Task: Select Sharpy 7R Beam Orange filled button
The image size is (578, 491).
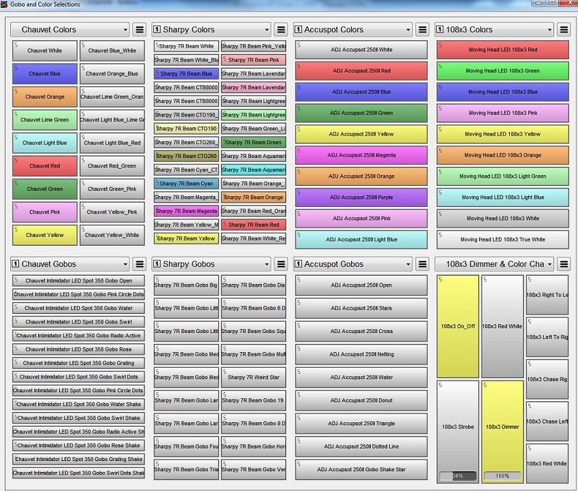Action: tap(254, 197)
